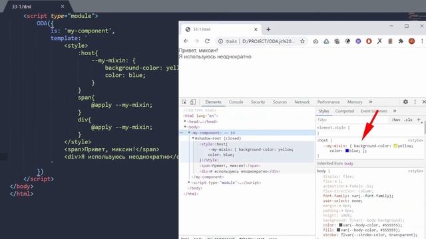
Task: Close the 33-1.html browser tab
Action: pyautogui.click(x=256, y=29)
